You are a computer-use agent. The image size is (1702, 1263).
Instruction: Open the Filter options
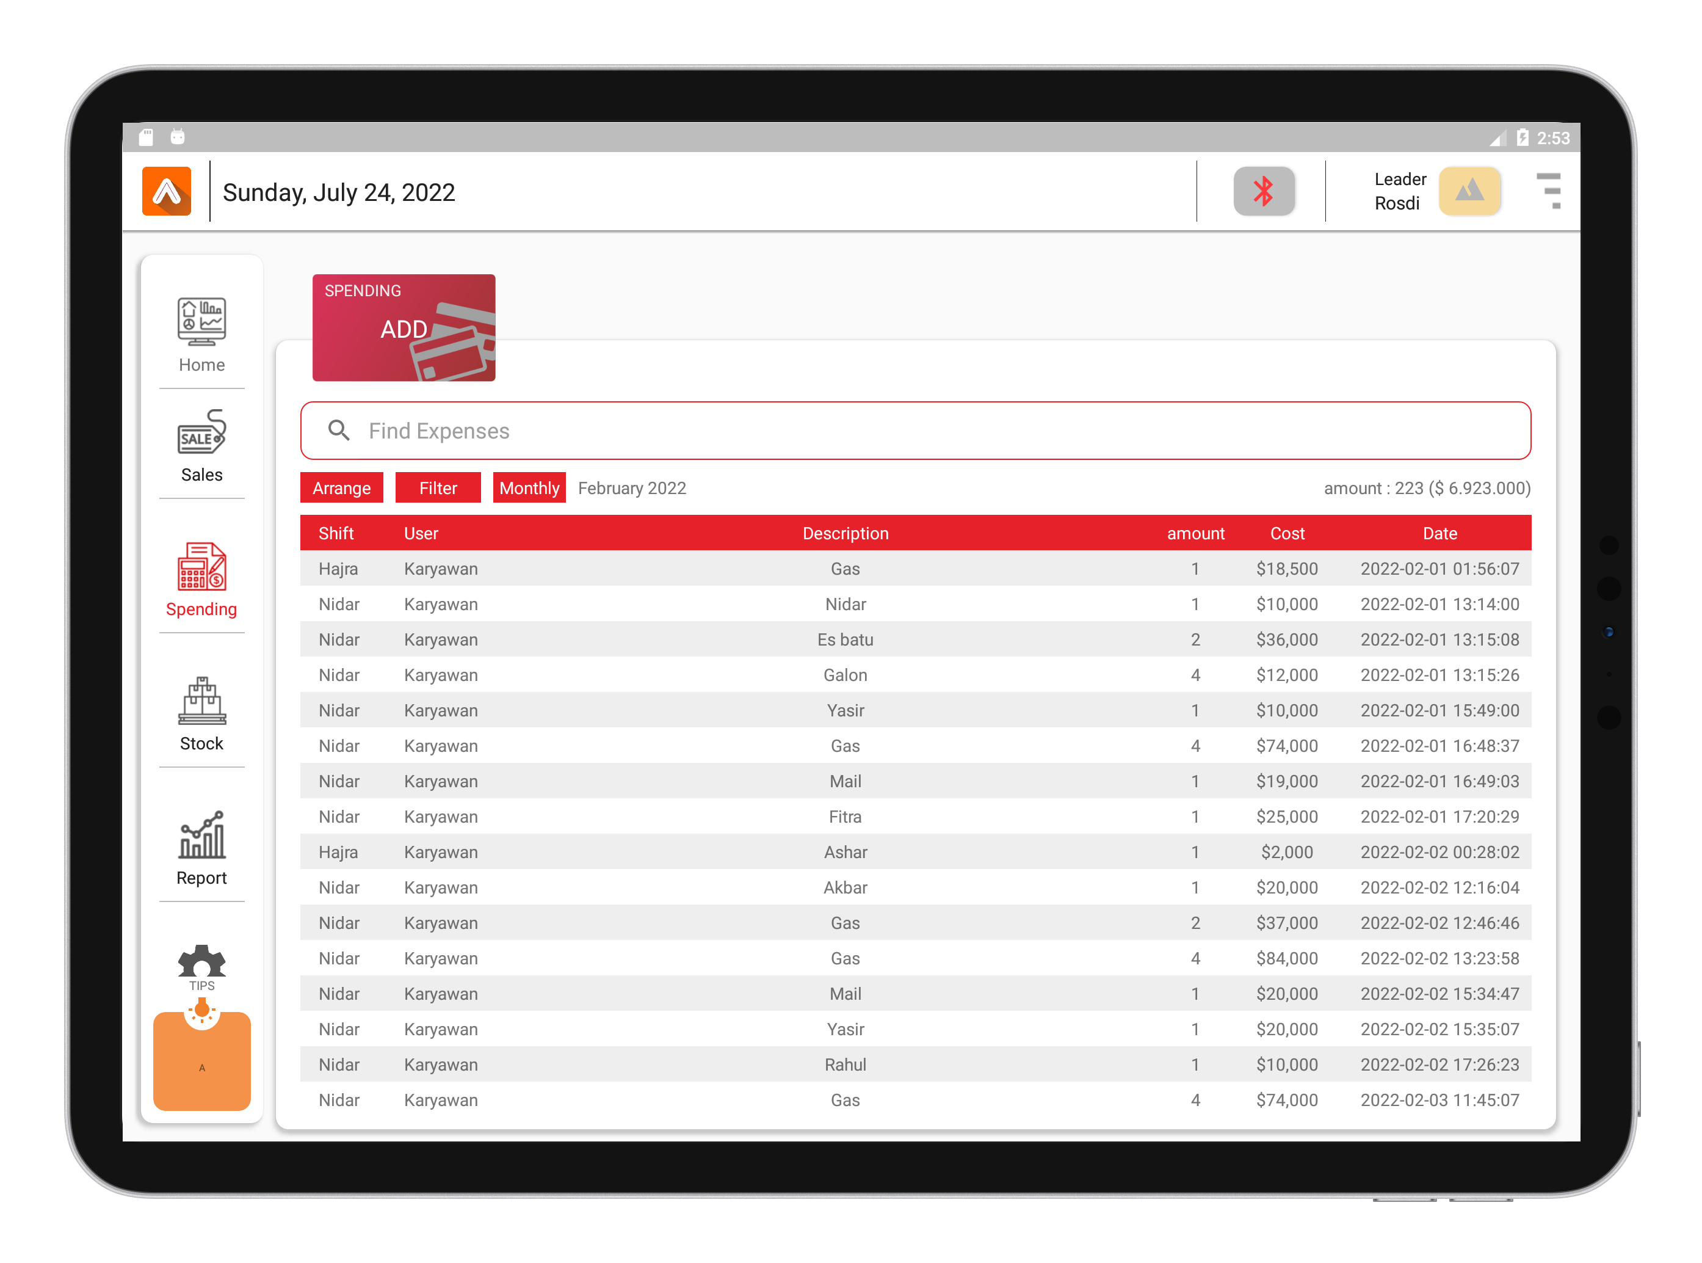point(438,489)
